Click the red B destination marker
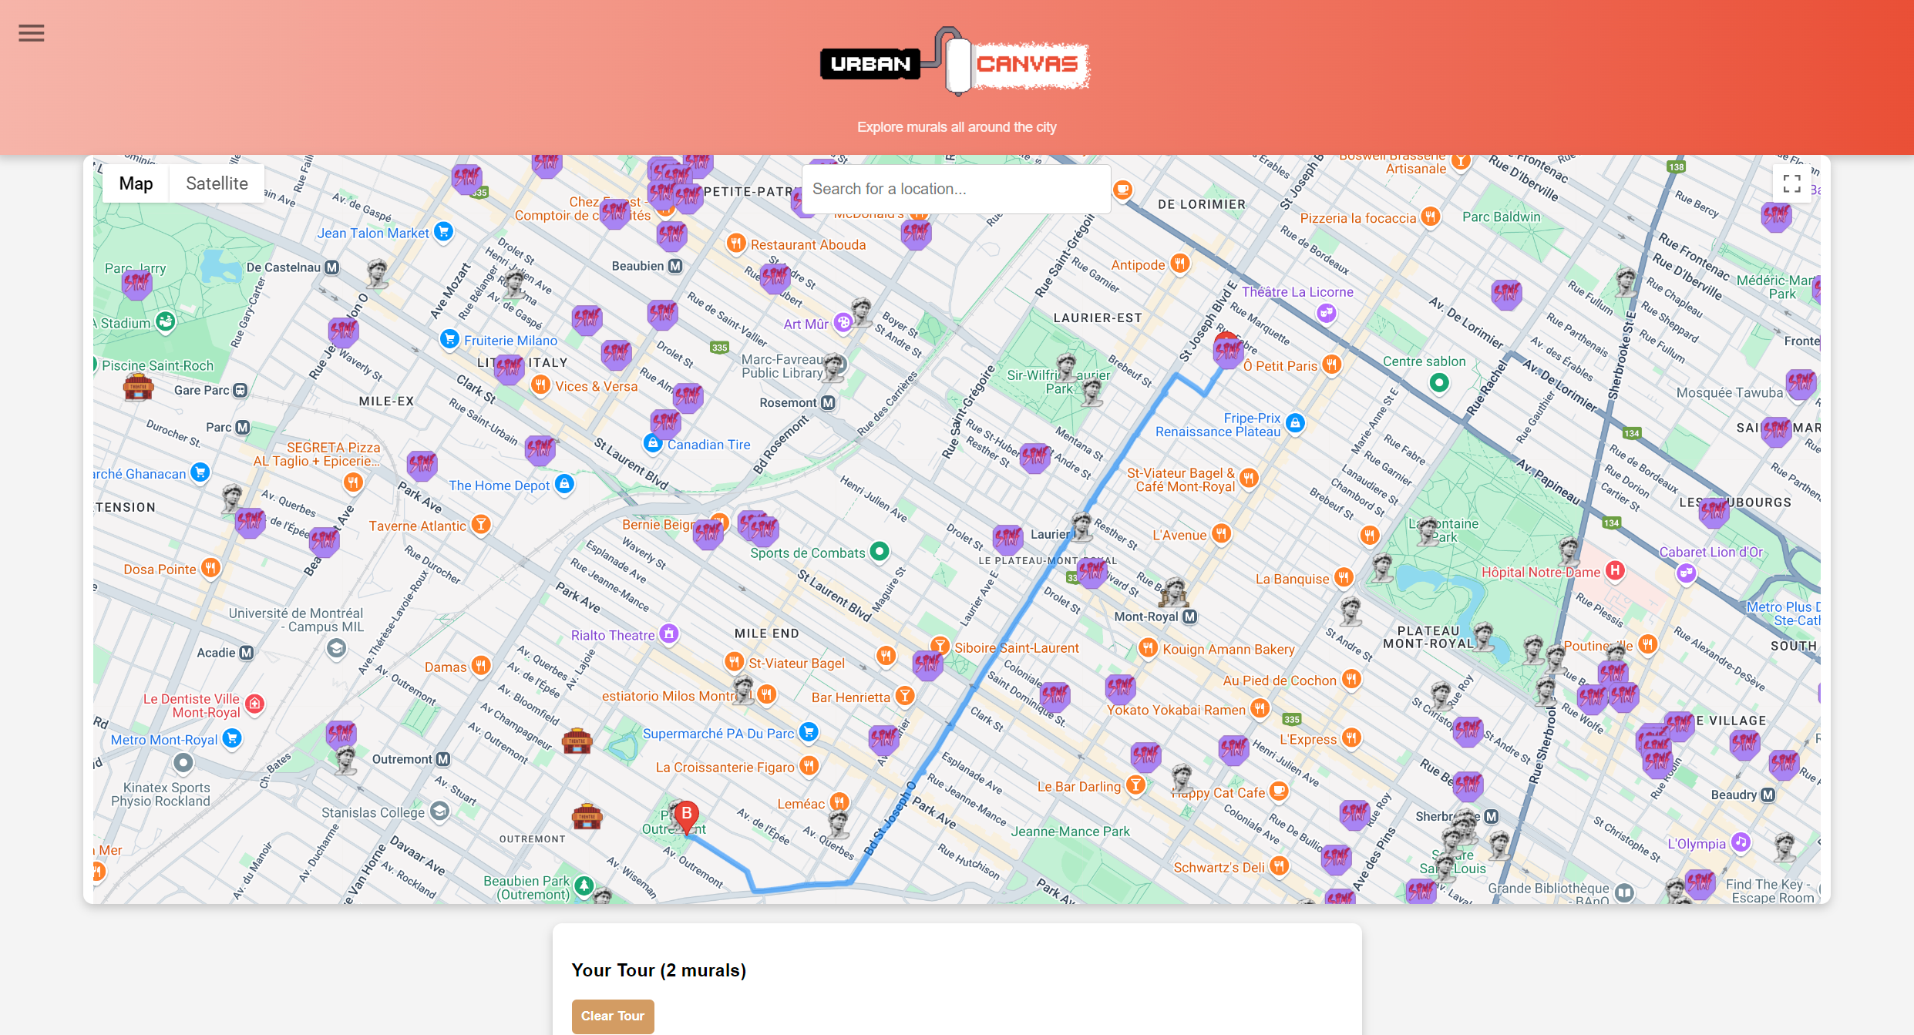The image size is (1914, 1035). [686, 815]
